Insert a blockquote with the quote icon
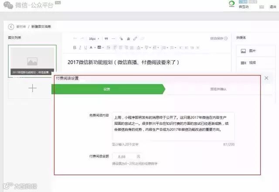Image resolution: width=279 pixels, height=192 pixels. (106, 38)
